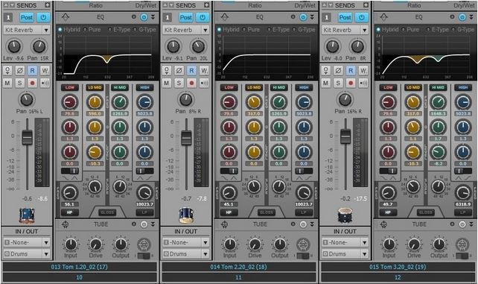The width and height of the screenshot is (478, 284).
Task: Invert phase on the Tom 3 strip
Action: coord(338,71)
